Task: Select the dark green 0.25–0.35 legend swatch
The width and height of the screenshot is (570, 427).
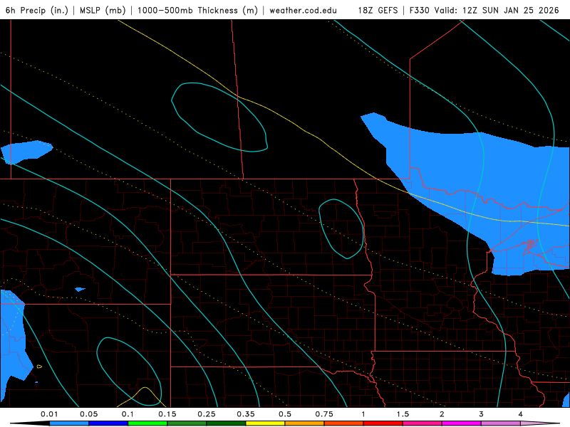Action: pos(226,423)
